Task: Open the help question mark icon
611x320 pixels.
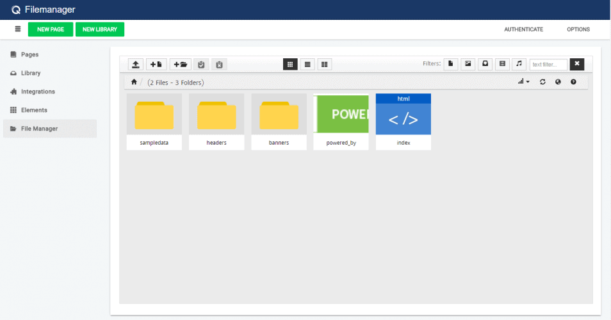Action: point(573,82)
